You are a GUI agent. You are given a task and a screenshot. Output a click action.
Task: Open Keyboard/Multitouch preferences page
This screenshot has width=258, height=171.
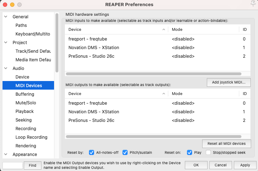(x=33, y=34)
